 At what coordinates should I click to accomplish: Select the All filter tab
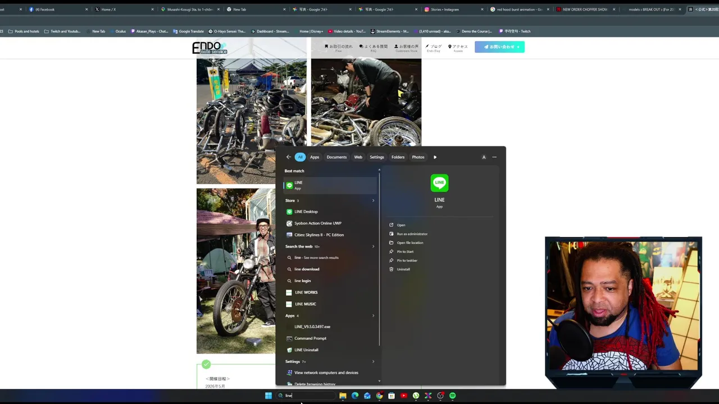pos(300,157)
